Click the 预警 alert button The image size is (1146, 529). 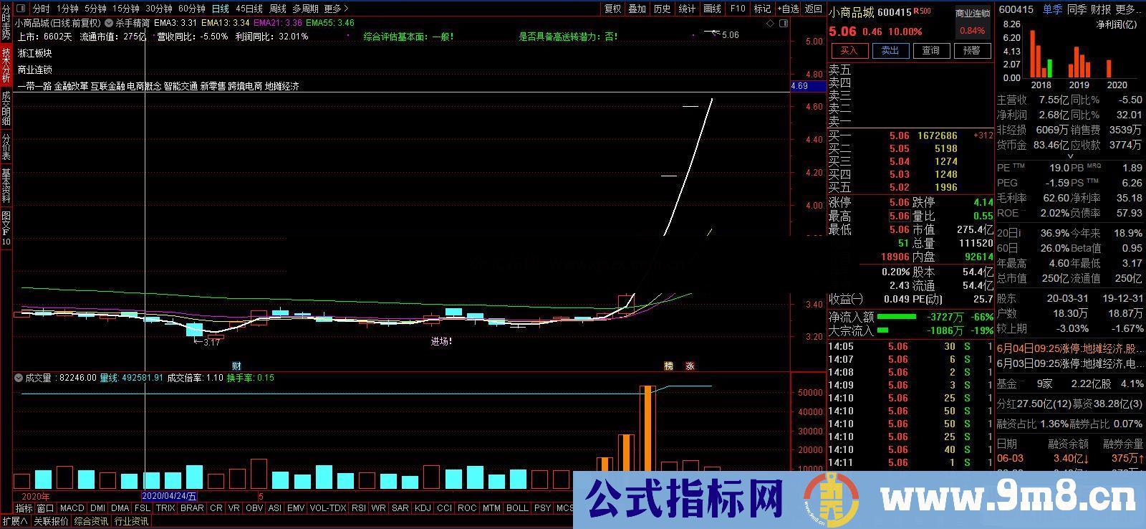pos(972,50)
